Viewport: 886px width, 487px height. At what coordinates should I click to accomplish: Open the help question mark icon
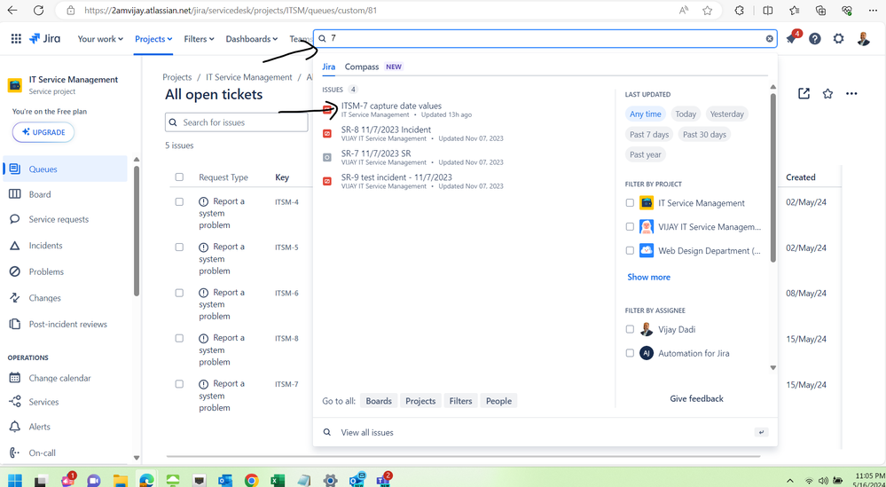click(815, 38)
